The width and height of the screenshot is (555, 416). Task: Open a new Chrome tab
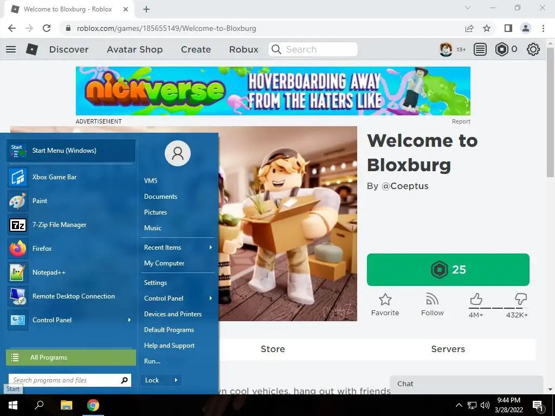(146, 9)
